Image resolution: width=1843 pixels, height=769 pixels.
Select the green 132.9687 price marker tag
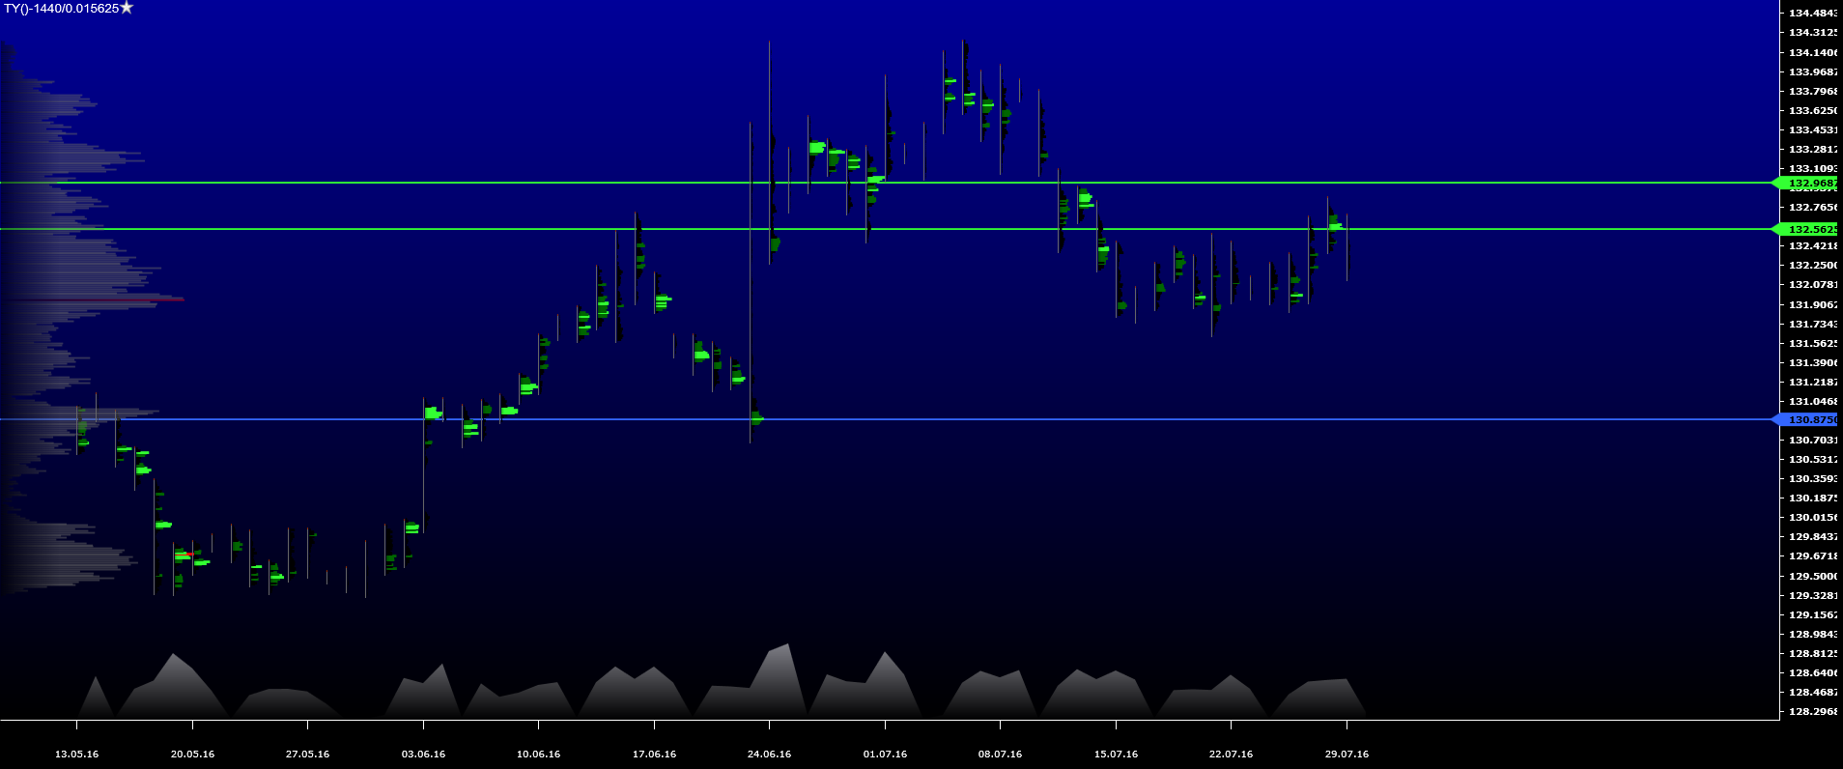click(1807, 183)
